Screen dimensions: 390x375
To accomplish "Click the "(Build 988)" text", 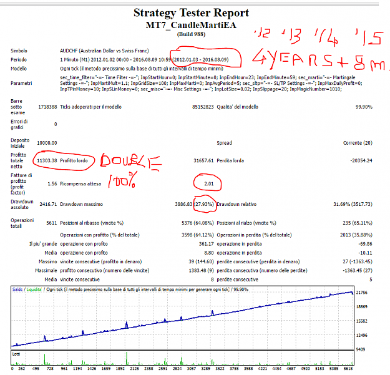I will click(x=191, y=34).
